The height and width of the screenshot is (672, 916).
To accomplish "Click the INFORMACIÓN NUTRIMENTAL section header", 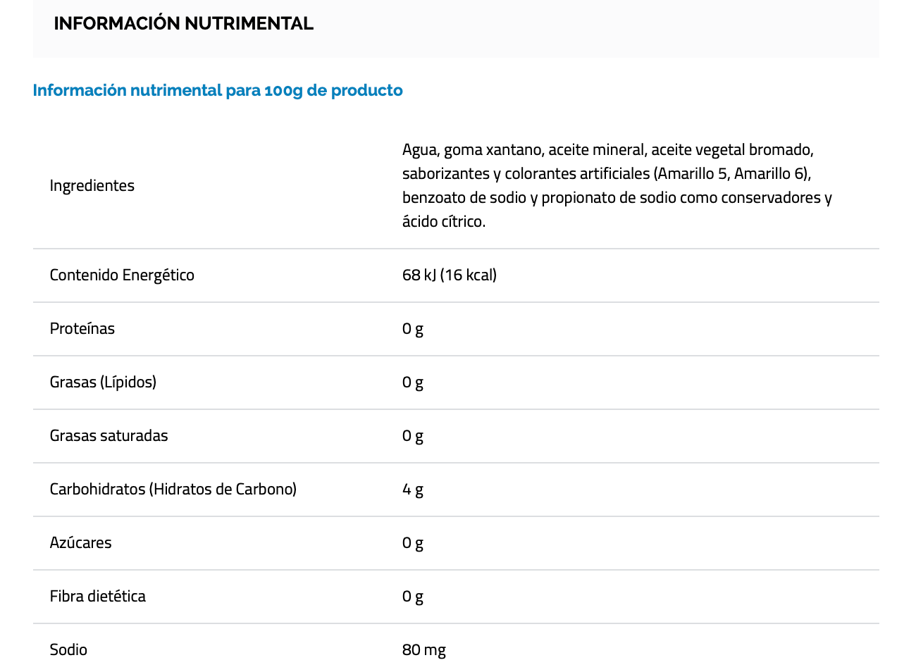I will (183, 23).
